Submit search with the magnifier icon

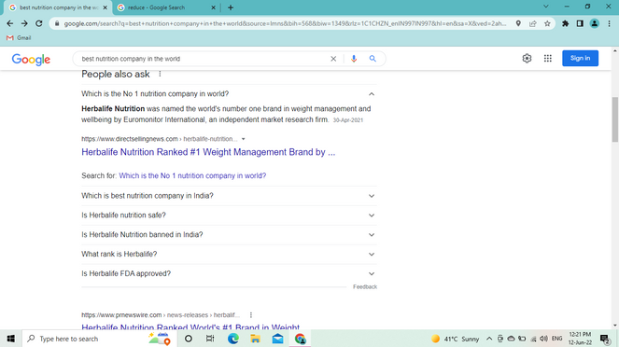373,59
